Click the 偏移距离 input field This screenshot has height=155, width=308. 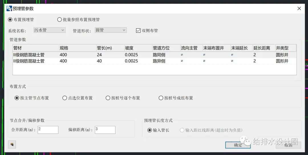pos(105,130)
